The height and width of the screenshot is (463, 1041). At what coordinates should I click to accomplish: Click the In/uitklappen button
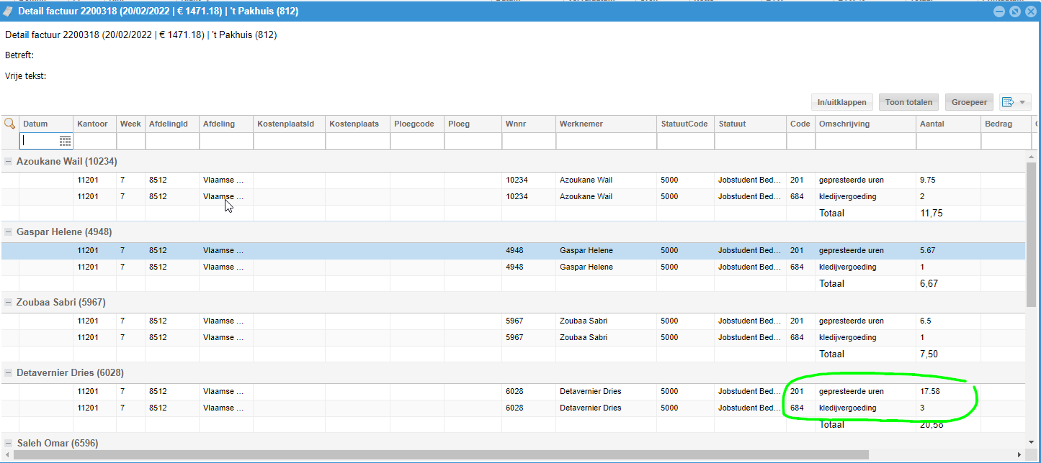[841, 102]
